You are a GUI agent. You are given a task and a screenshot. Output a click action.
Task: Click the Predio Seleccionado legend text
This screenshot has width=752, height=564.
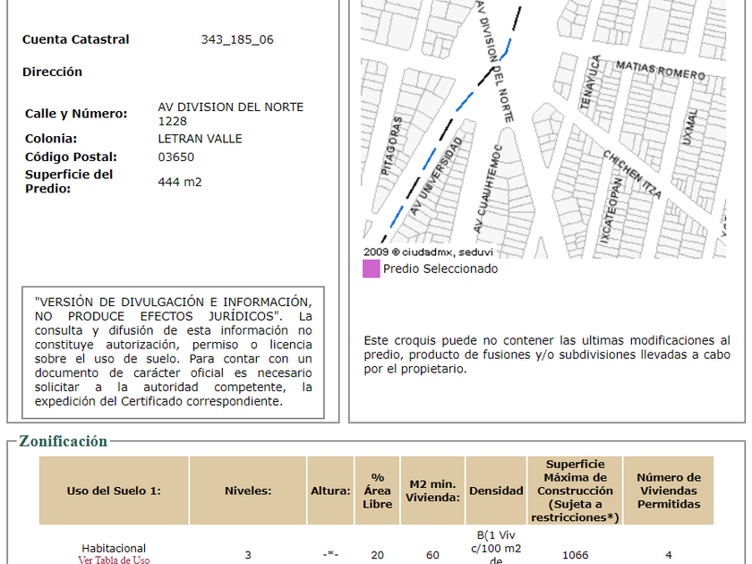(x=440, y=269)
